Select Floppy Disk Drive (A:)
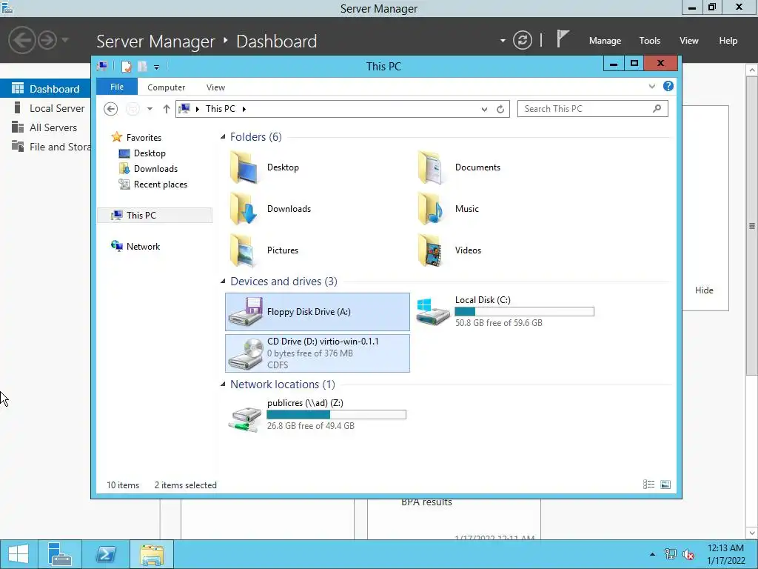Viewport: 758px width, 569px height. [x=317, y=312]
